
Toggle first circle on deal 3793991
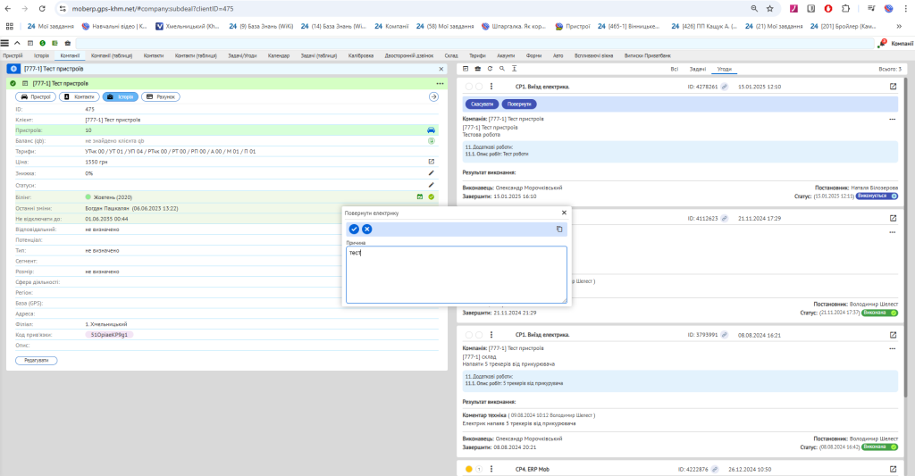coord(468,335)
